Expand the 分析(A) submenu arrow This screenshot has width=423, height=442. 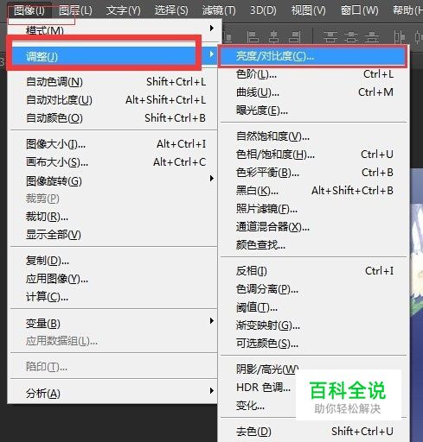pyautogui.click(x=212, y=391)
